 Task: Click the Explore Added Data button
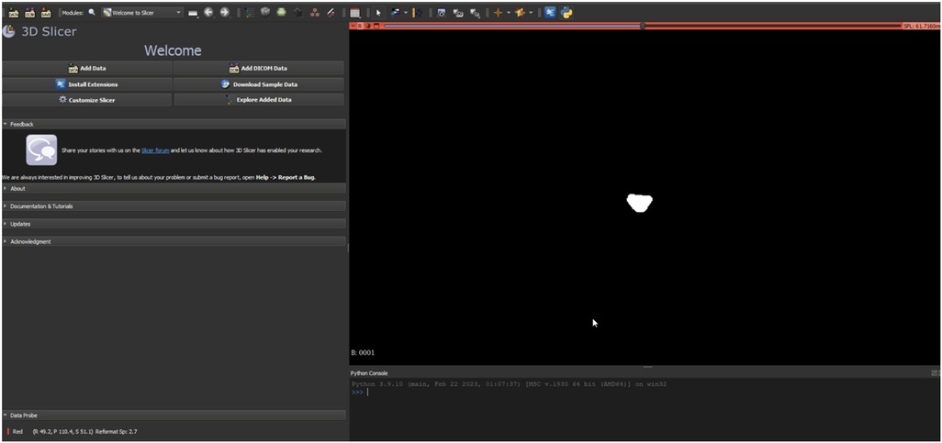[x=259, y=100]
